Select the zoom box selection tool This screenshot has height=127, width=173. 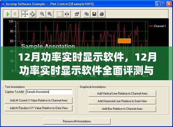point(60,14)
